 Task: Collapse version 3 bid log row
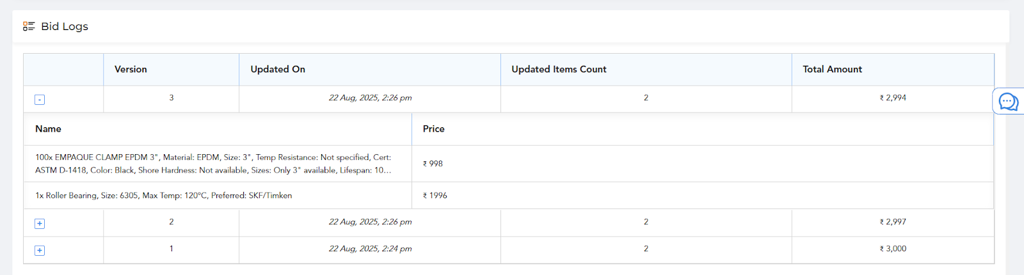click(40, 100)
